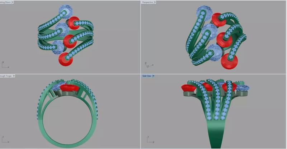Expand the Looking Down viewport menu arrow

point(13,2)
